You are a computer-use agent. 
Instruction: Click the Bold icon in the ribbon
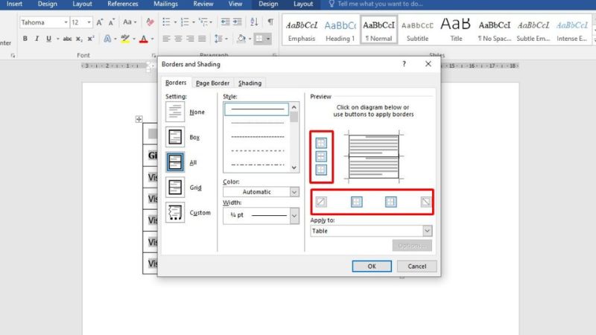[25, 39]
